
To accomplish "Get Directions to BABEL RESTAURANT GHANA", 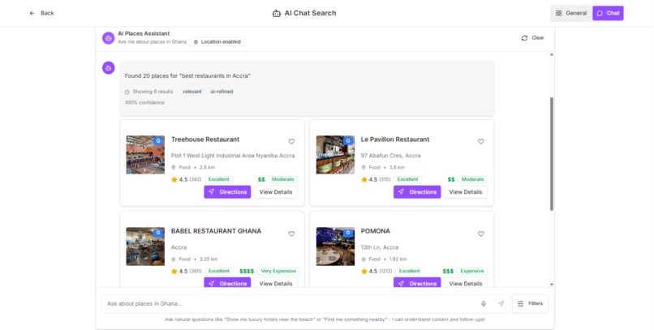I will tap(227, 282).
